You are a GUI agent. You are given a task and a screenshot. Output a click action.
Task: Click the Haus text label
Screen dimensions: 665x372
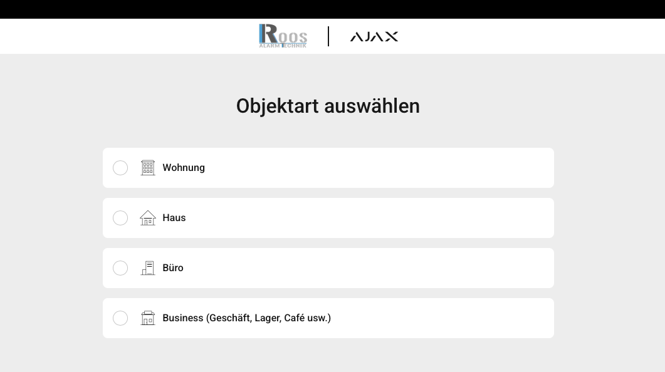174,218
